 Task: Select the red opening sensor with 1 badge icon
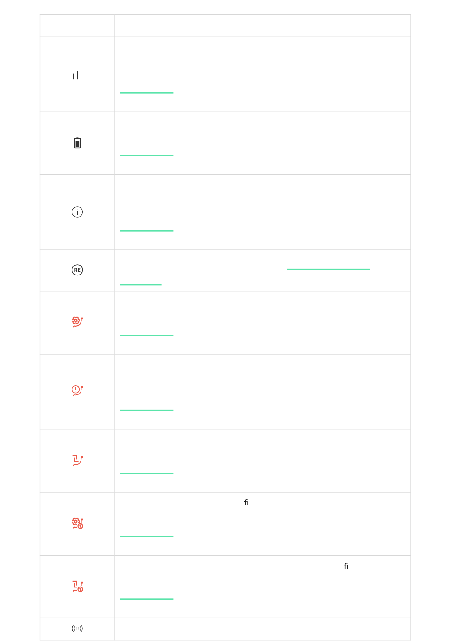coord(77,586)
